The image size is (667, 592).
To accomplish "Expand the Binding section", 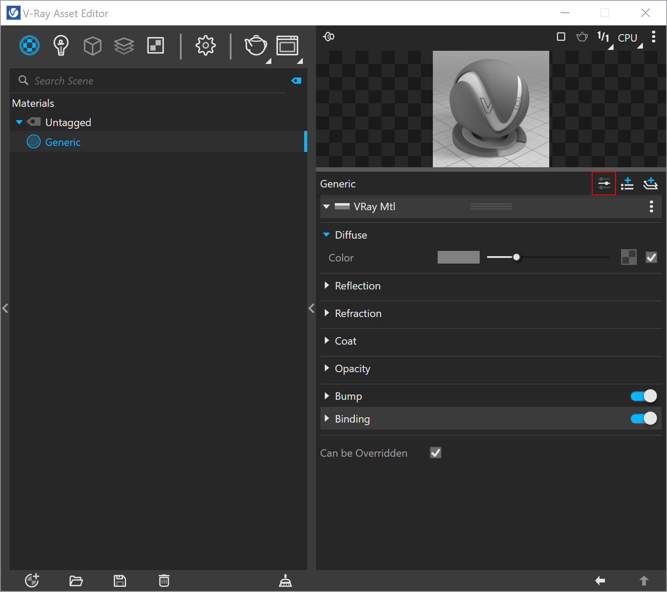I will pos(326,419).
